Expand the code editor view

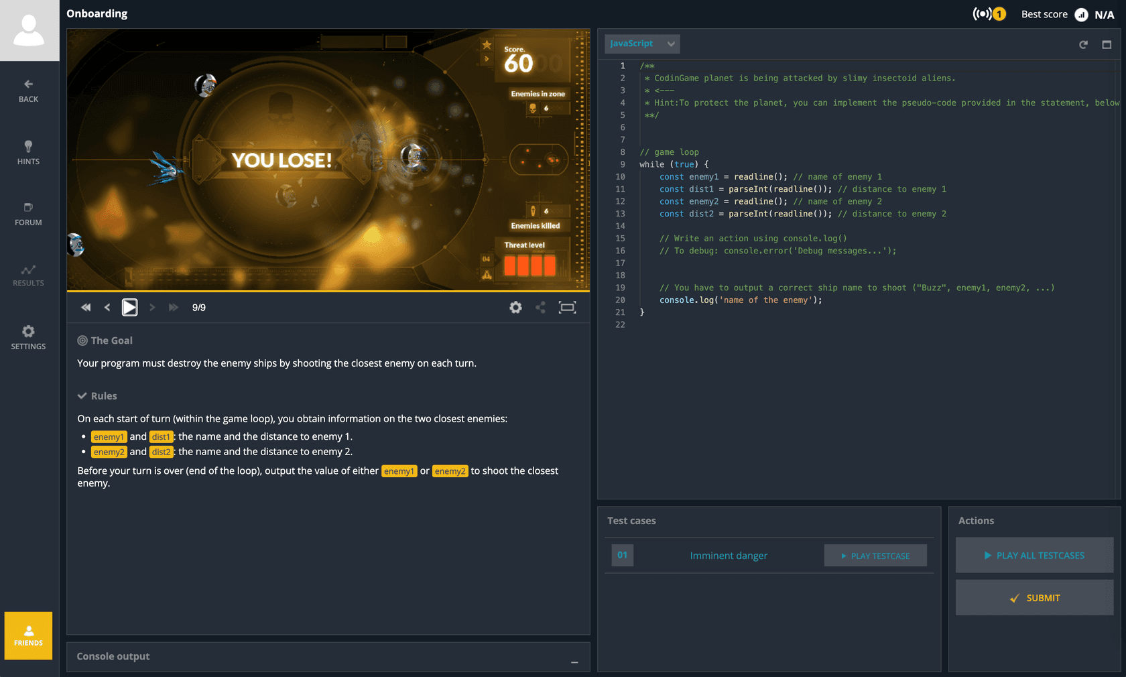[x=1107, y=44]
